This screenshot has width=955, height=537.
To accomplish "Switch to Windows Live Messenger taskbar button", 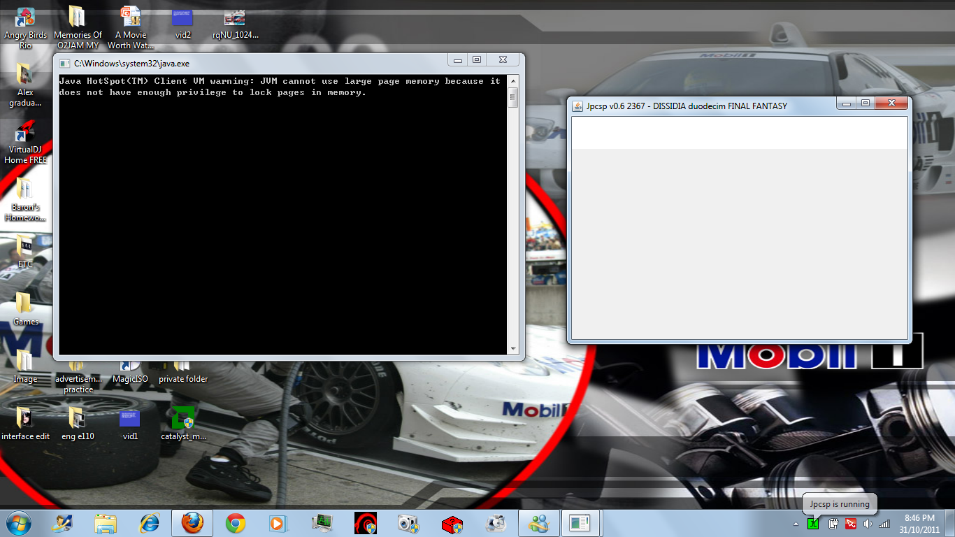I will (539, 523).
